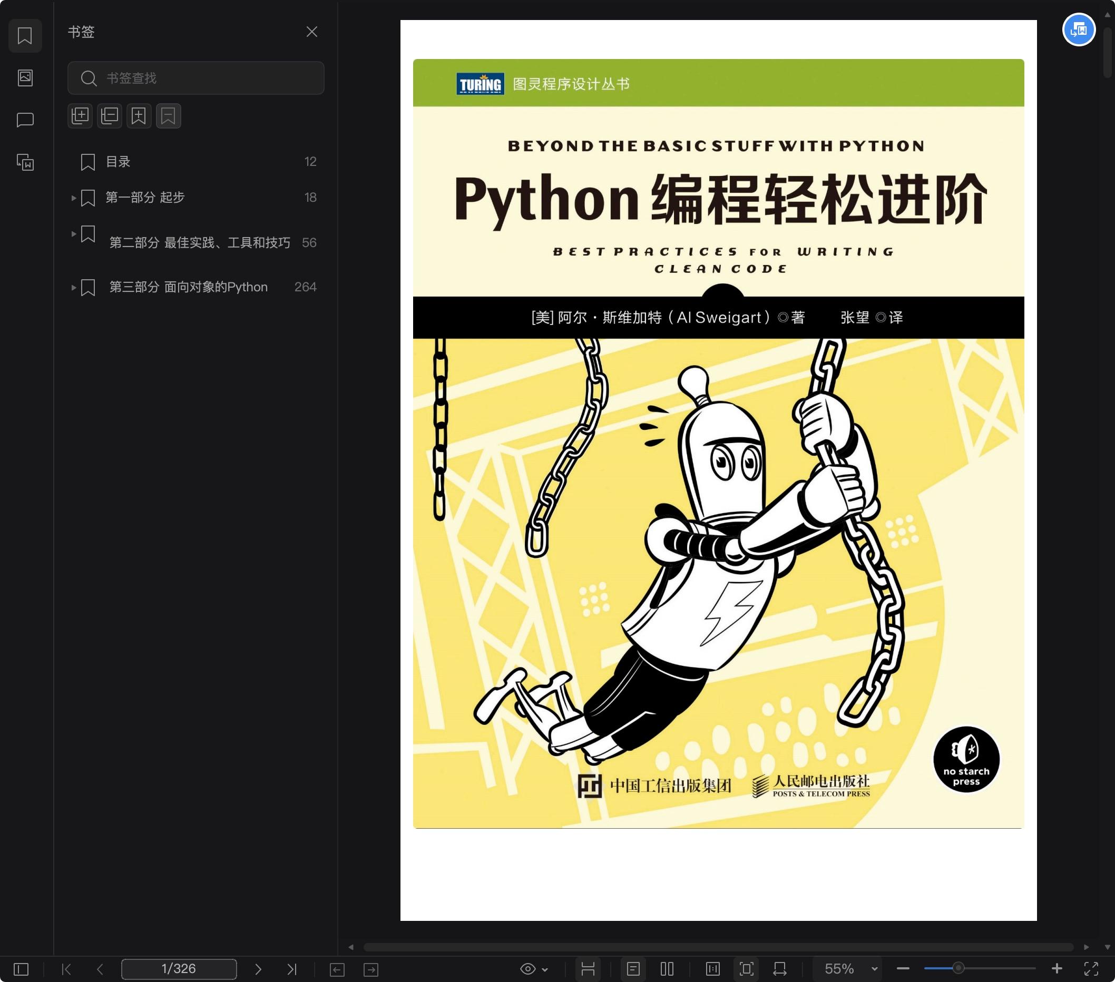Collapse all bookmarks with minus icon
The width and height of the screenshot is (1115, 982).
point(110,115)
